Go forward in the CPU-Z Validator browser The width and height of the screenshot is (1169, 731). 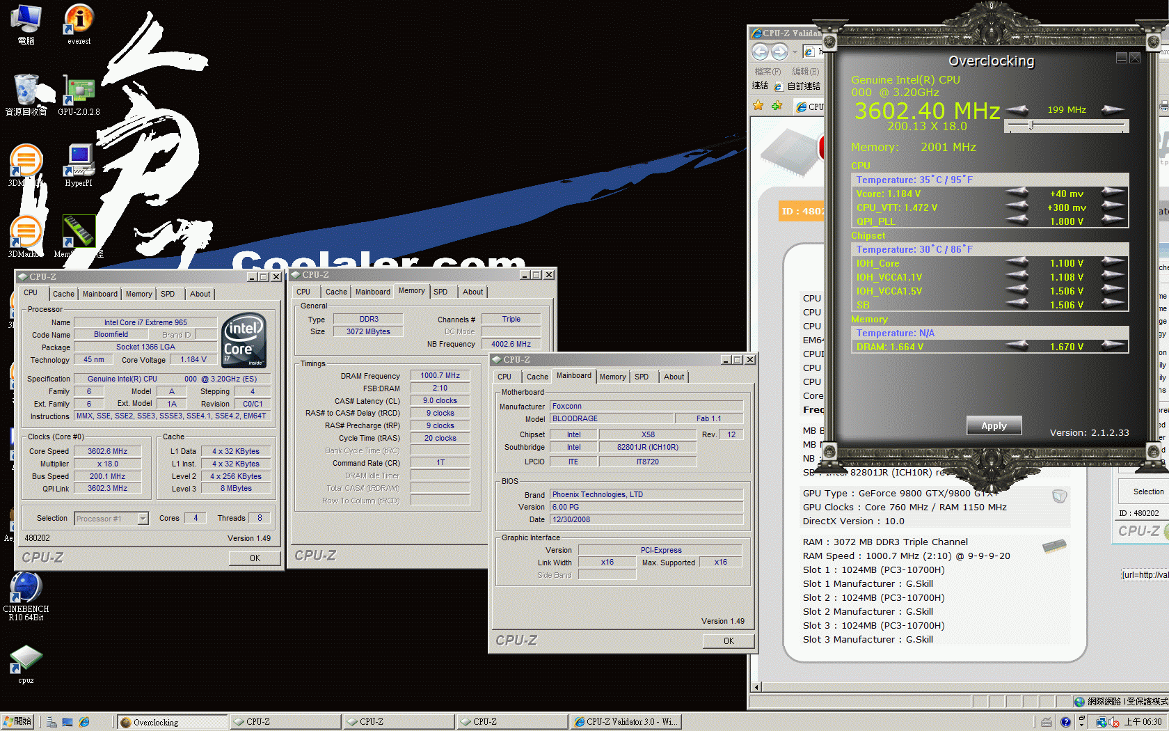[x=779, y=52]
